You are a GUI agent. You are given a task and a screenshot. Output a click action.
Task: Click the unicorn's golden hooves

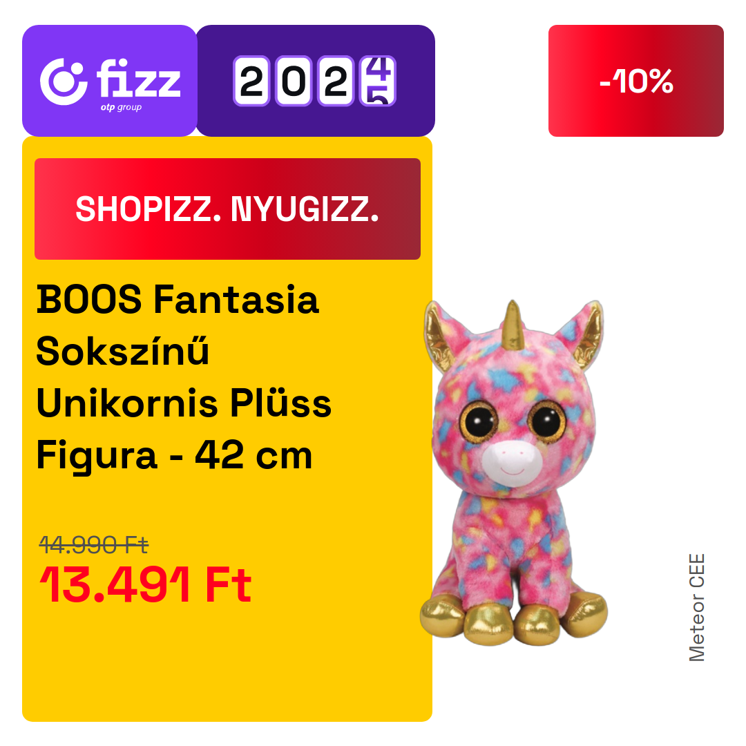514,620
